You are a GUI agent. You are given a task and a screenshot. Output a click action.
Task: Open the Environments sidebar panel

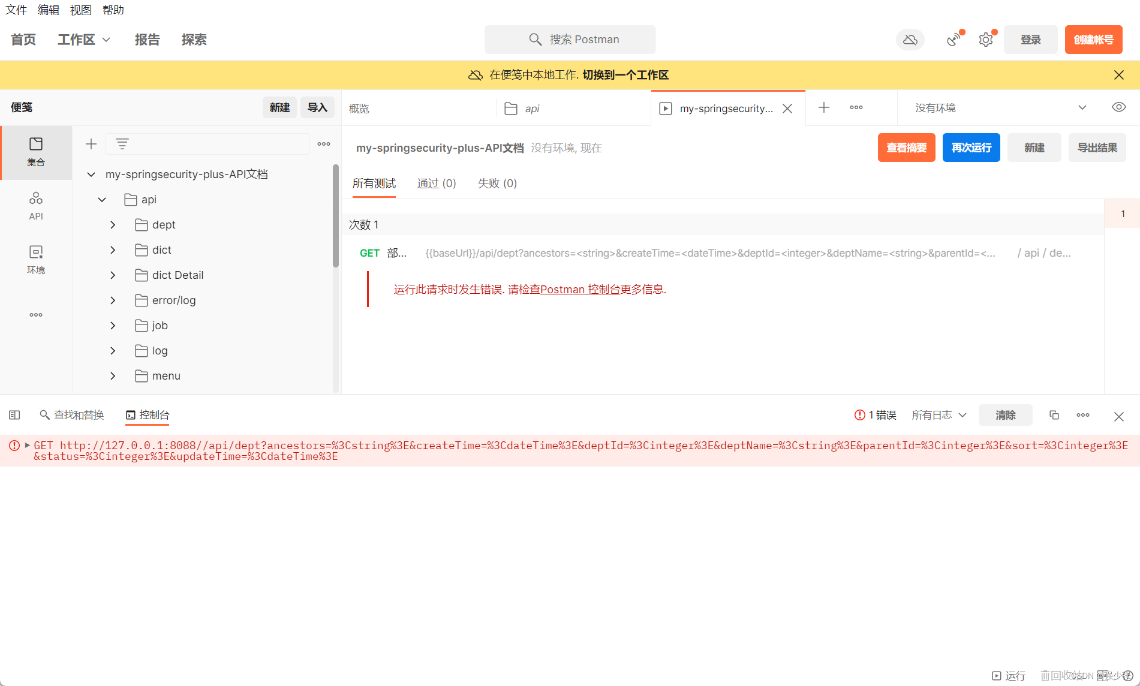tap(36, 260)
